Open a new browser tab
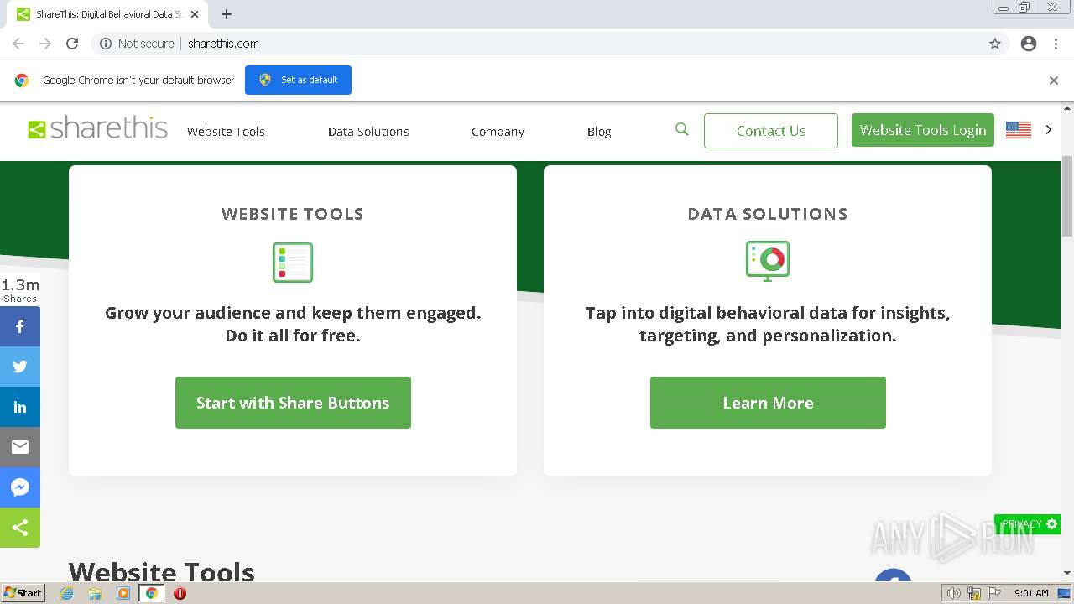Screen dimensions: 1074x604 click(x=227, y=14)
